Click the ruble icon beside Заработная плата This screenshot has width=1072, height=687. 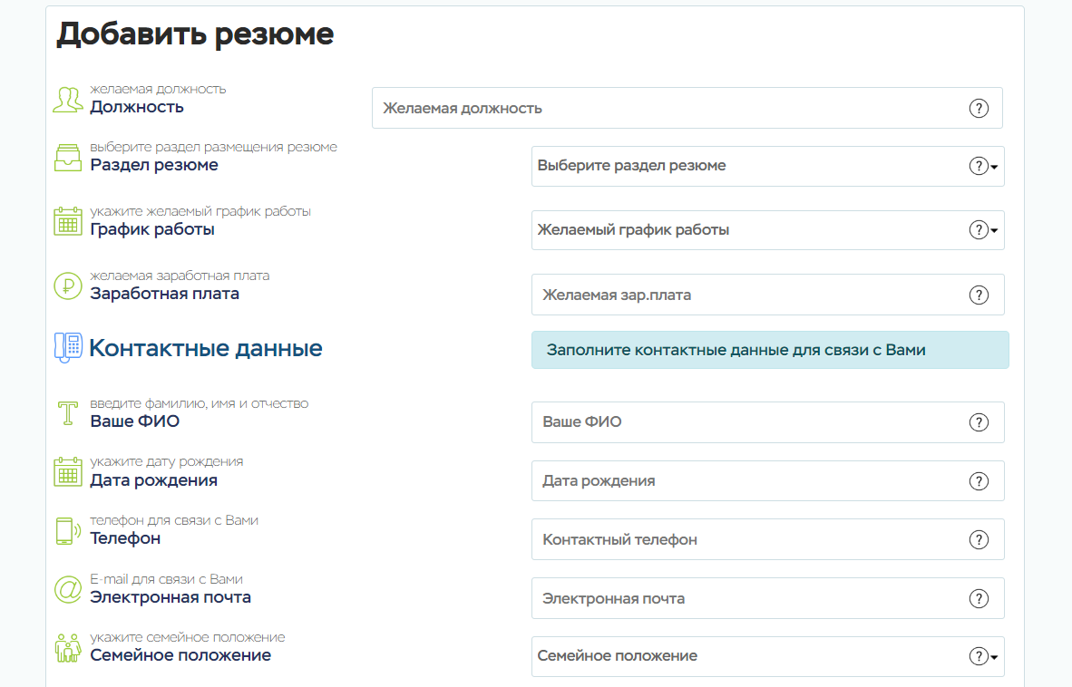point(68,285)
